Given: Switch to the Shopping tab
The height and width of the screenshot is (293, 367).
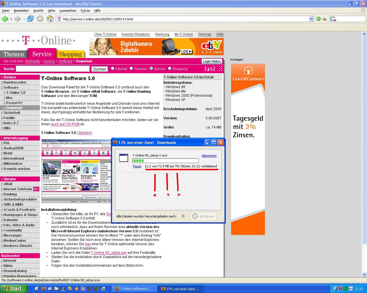Looking at the screenshot, I should tap(71, 54).
